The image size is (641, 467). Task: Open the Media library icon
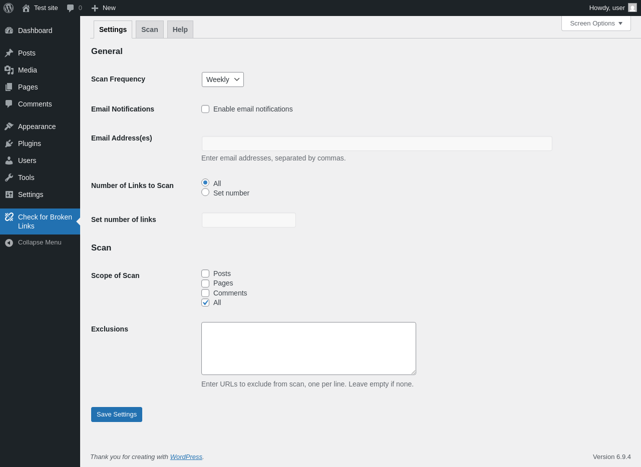click(x=9, y=70)
